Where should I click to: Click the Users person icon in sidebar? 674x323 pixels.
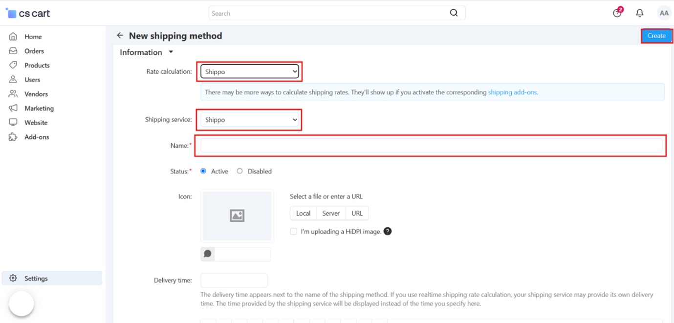pos(13,80)
